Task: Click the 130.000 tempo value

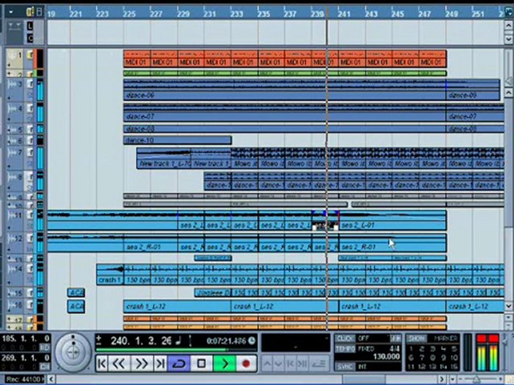Action: pos(386,357)
